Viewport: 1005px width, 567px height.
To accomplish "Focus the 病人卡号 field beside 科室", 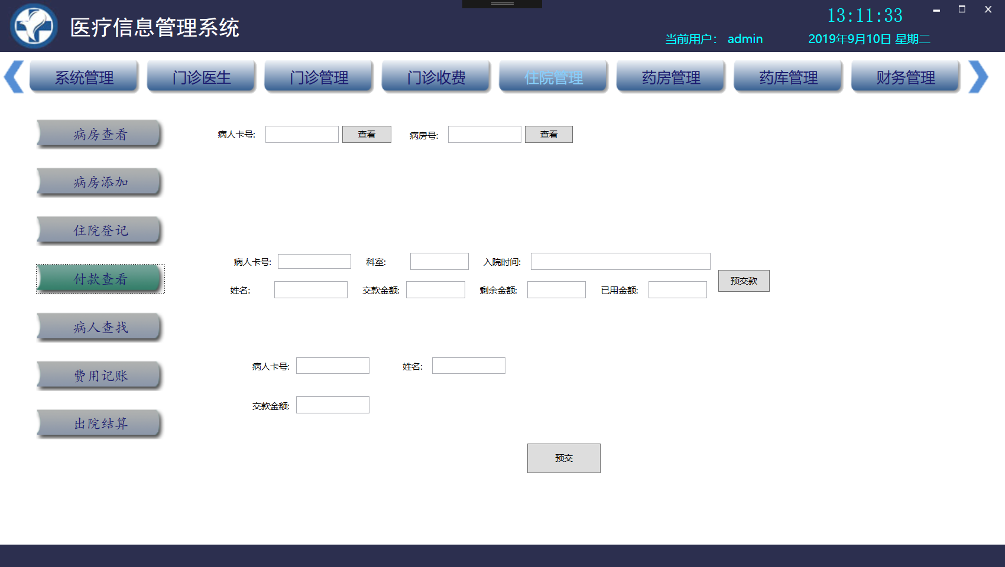I will coord(315,261).
